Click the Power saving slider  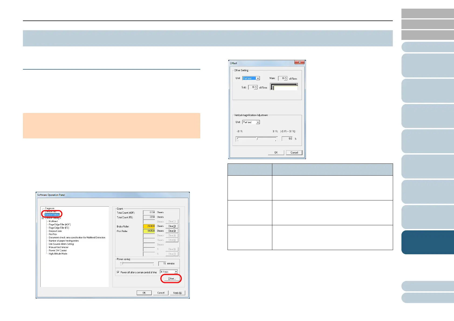pos(137,263)
